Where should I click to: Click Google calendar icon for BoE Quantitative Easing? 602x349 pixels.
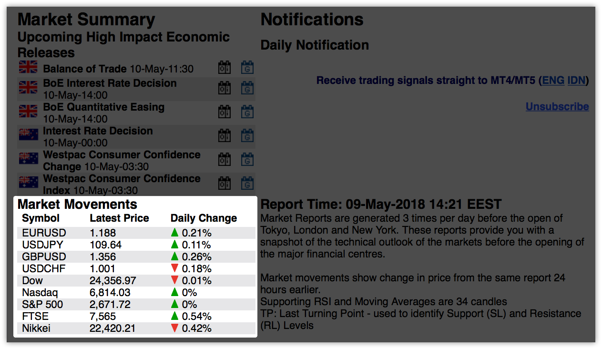pos(247,112)
